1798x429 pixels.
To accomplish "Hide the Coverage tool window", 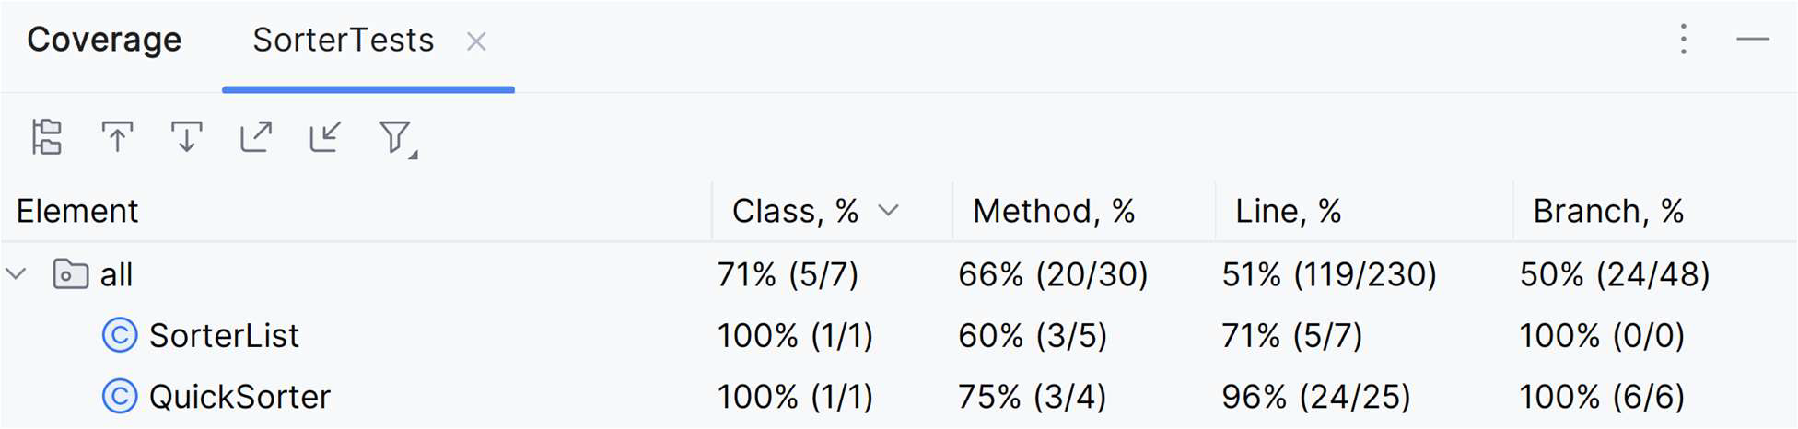I will (1753, 40).
